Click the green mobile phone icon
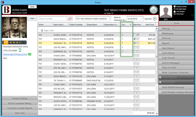 [x=20, y=50]
